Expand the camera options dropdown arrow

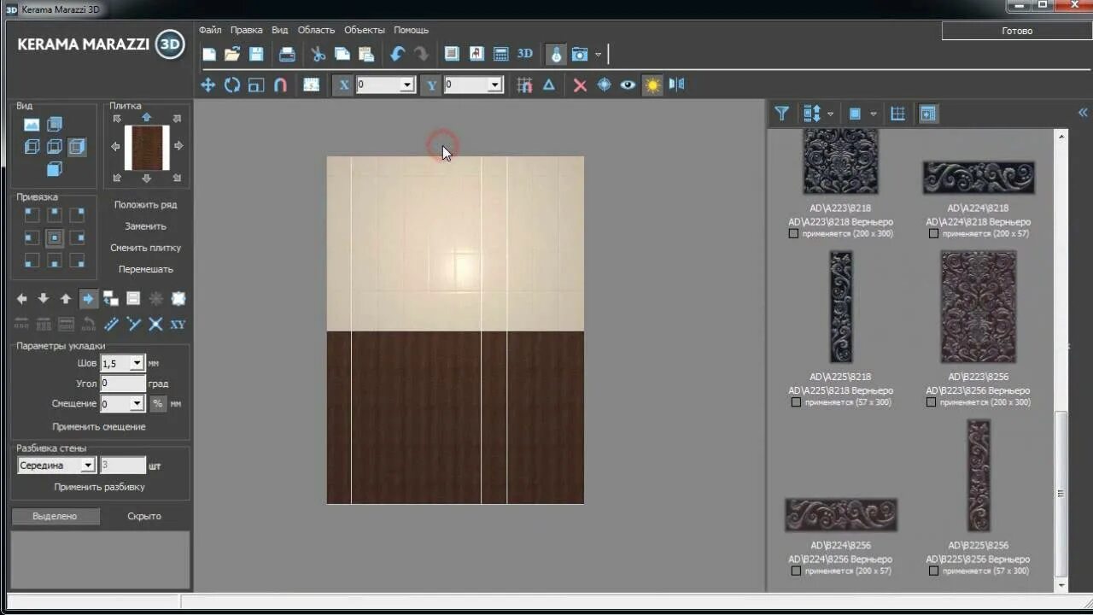[x=598, y=55]
